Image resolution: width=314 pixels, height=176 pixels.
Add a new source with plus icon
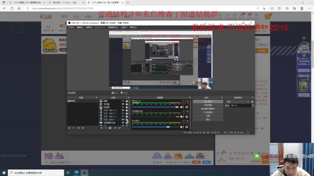[102, 128]
